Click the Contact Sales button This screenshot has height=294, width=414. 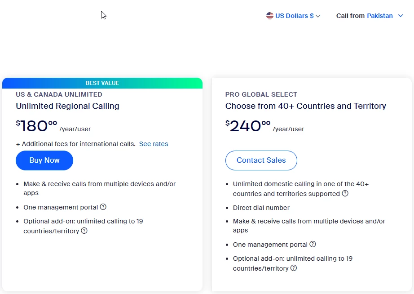pyautogui.click(x=261, y=160)
